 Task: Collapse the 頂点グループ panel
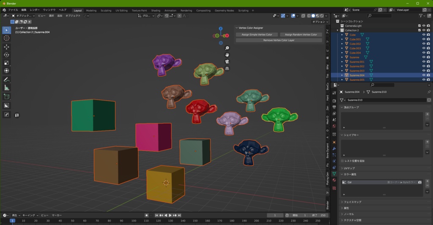342,107
